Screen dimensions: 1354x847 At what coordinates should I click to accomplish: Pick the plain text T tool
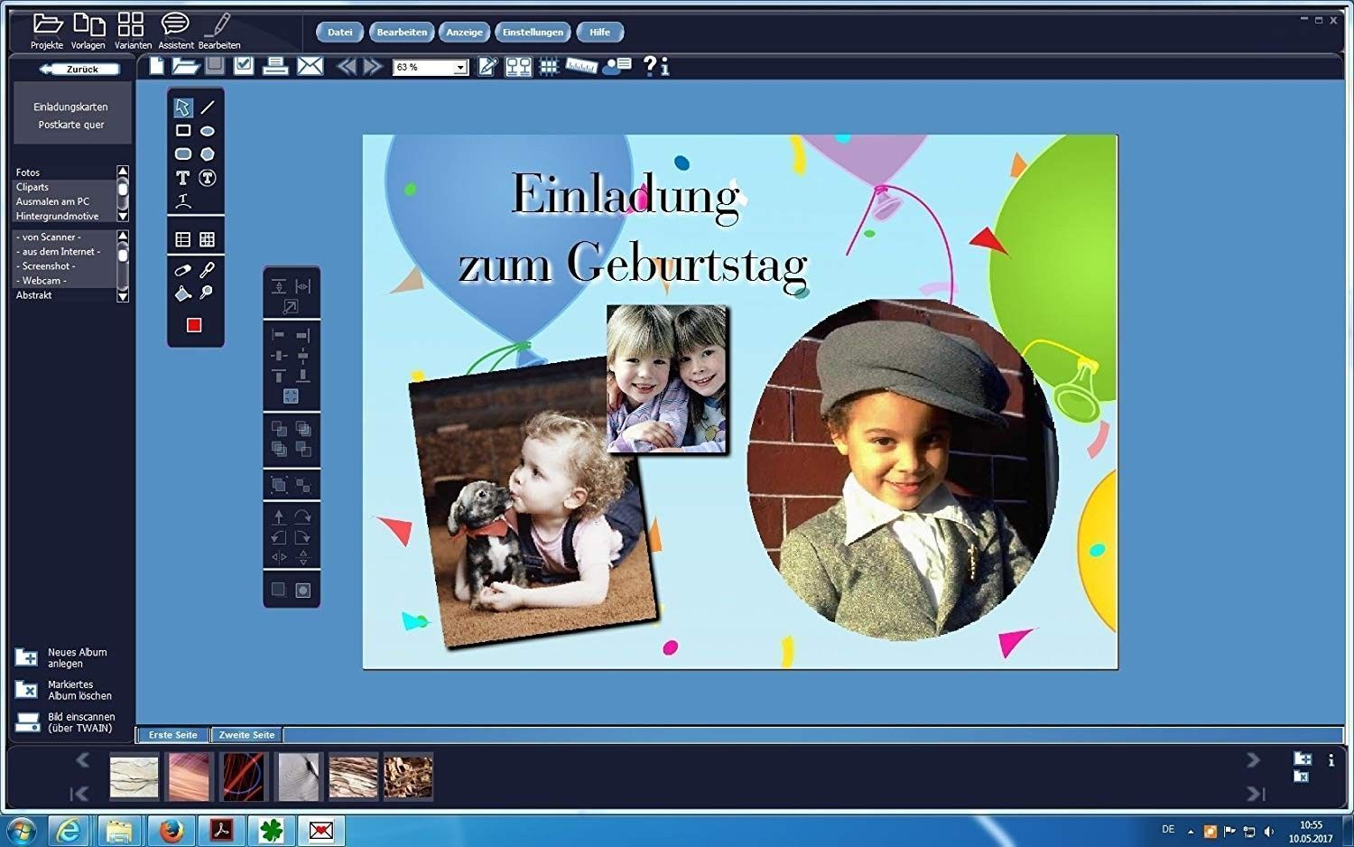182,178
